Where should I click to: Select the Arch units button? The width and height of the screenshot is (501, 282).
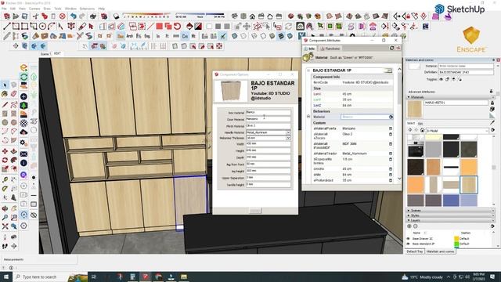tap(130, 36)
